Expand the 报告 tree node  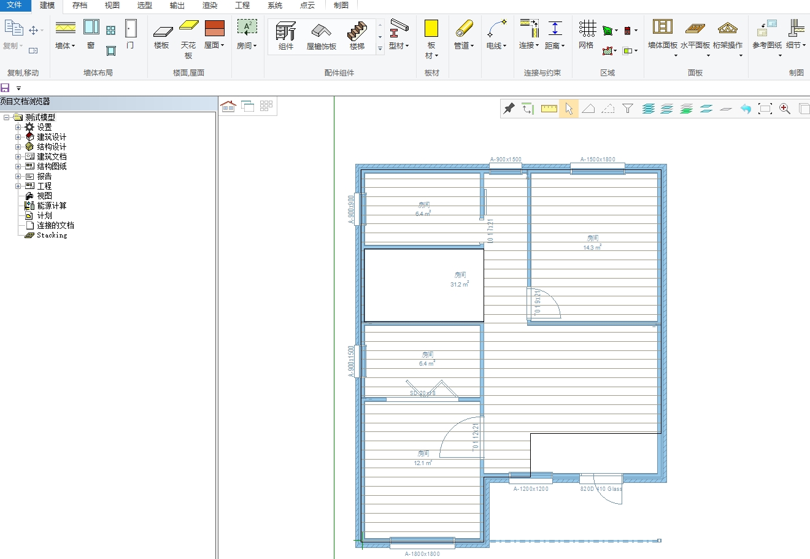pos(18,176)
